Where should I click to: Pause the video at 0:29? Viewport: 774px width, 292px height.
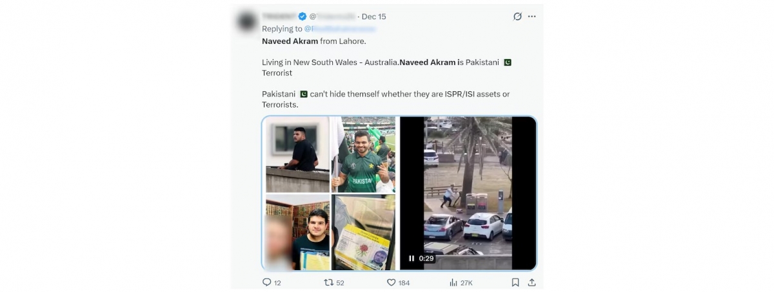412,259
